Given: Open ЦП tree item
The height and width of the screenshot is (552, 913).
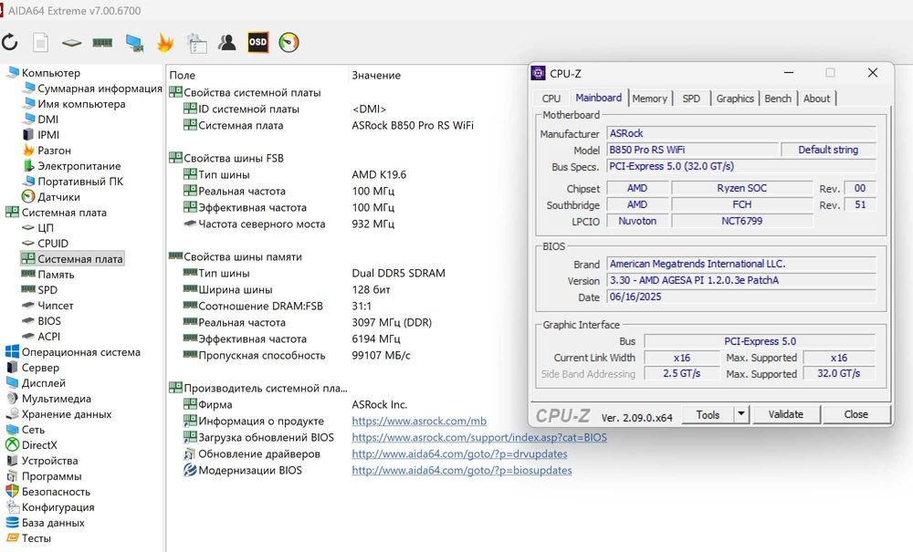Looking at the screenshot, I should tap(46, 228).
